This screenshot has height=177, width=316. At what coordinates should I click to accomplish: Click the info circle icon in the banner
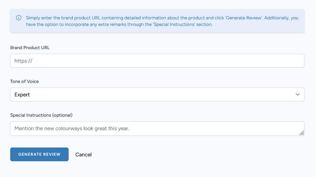click(x=19, y=18)
